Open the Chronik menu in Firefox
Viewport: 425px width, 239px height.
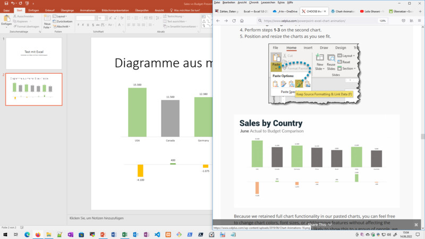[254, 3]
